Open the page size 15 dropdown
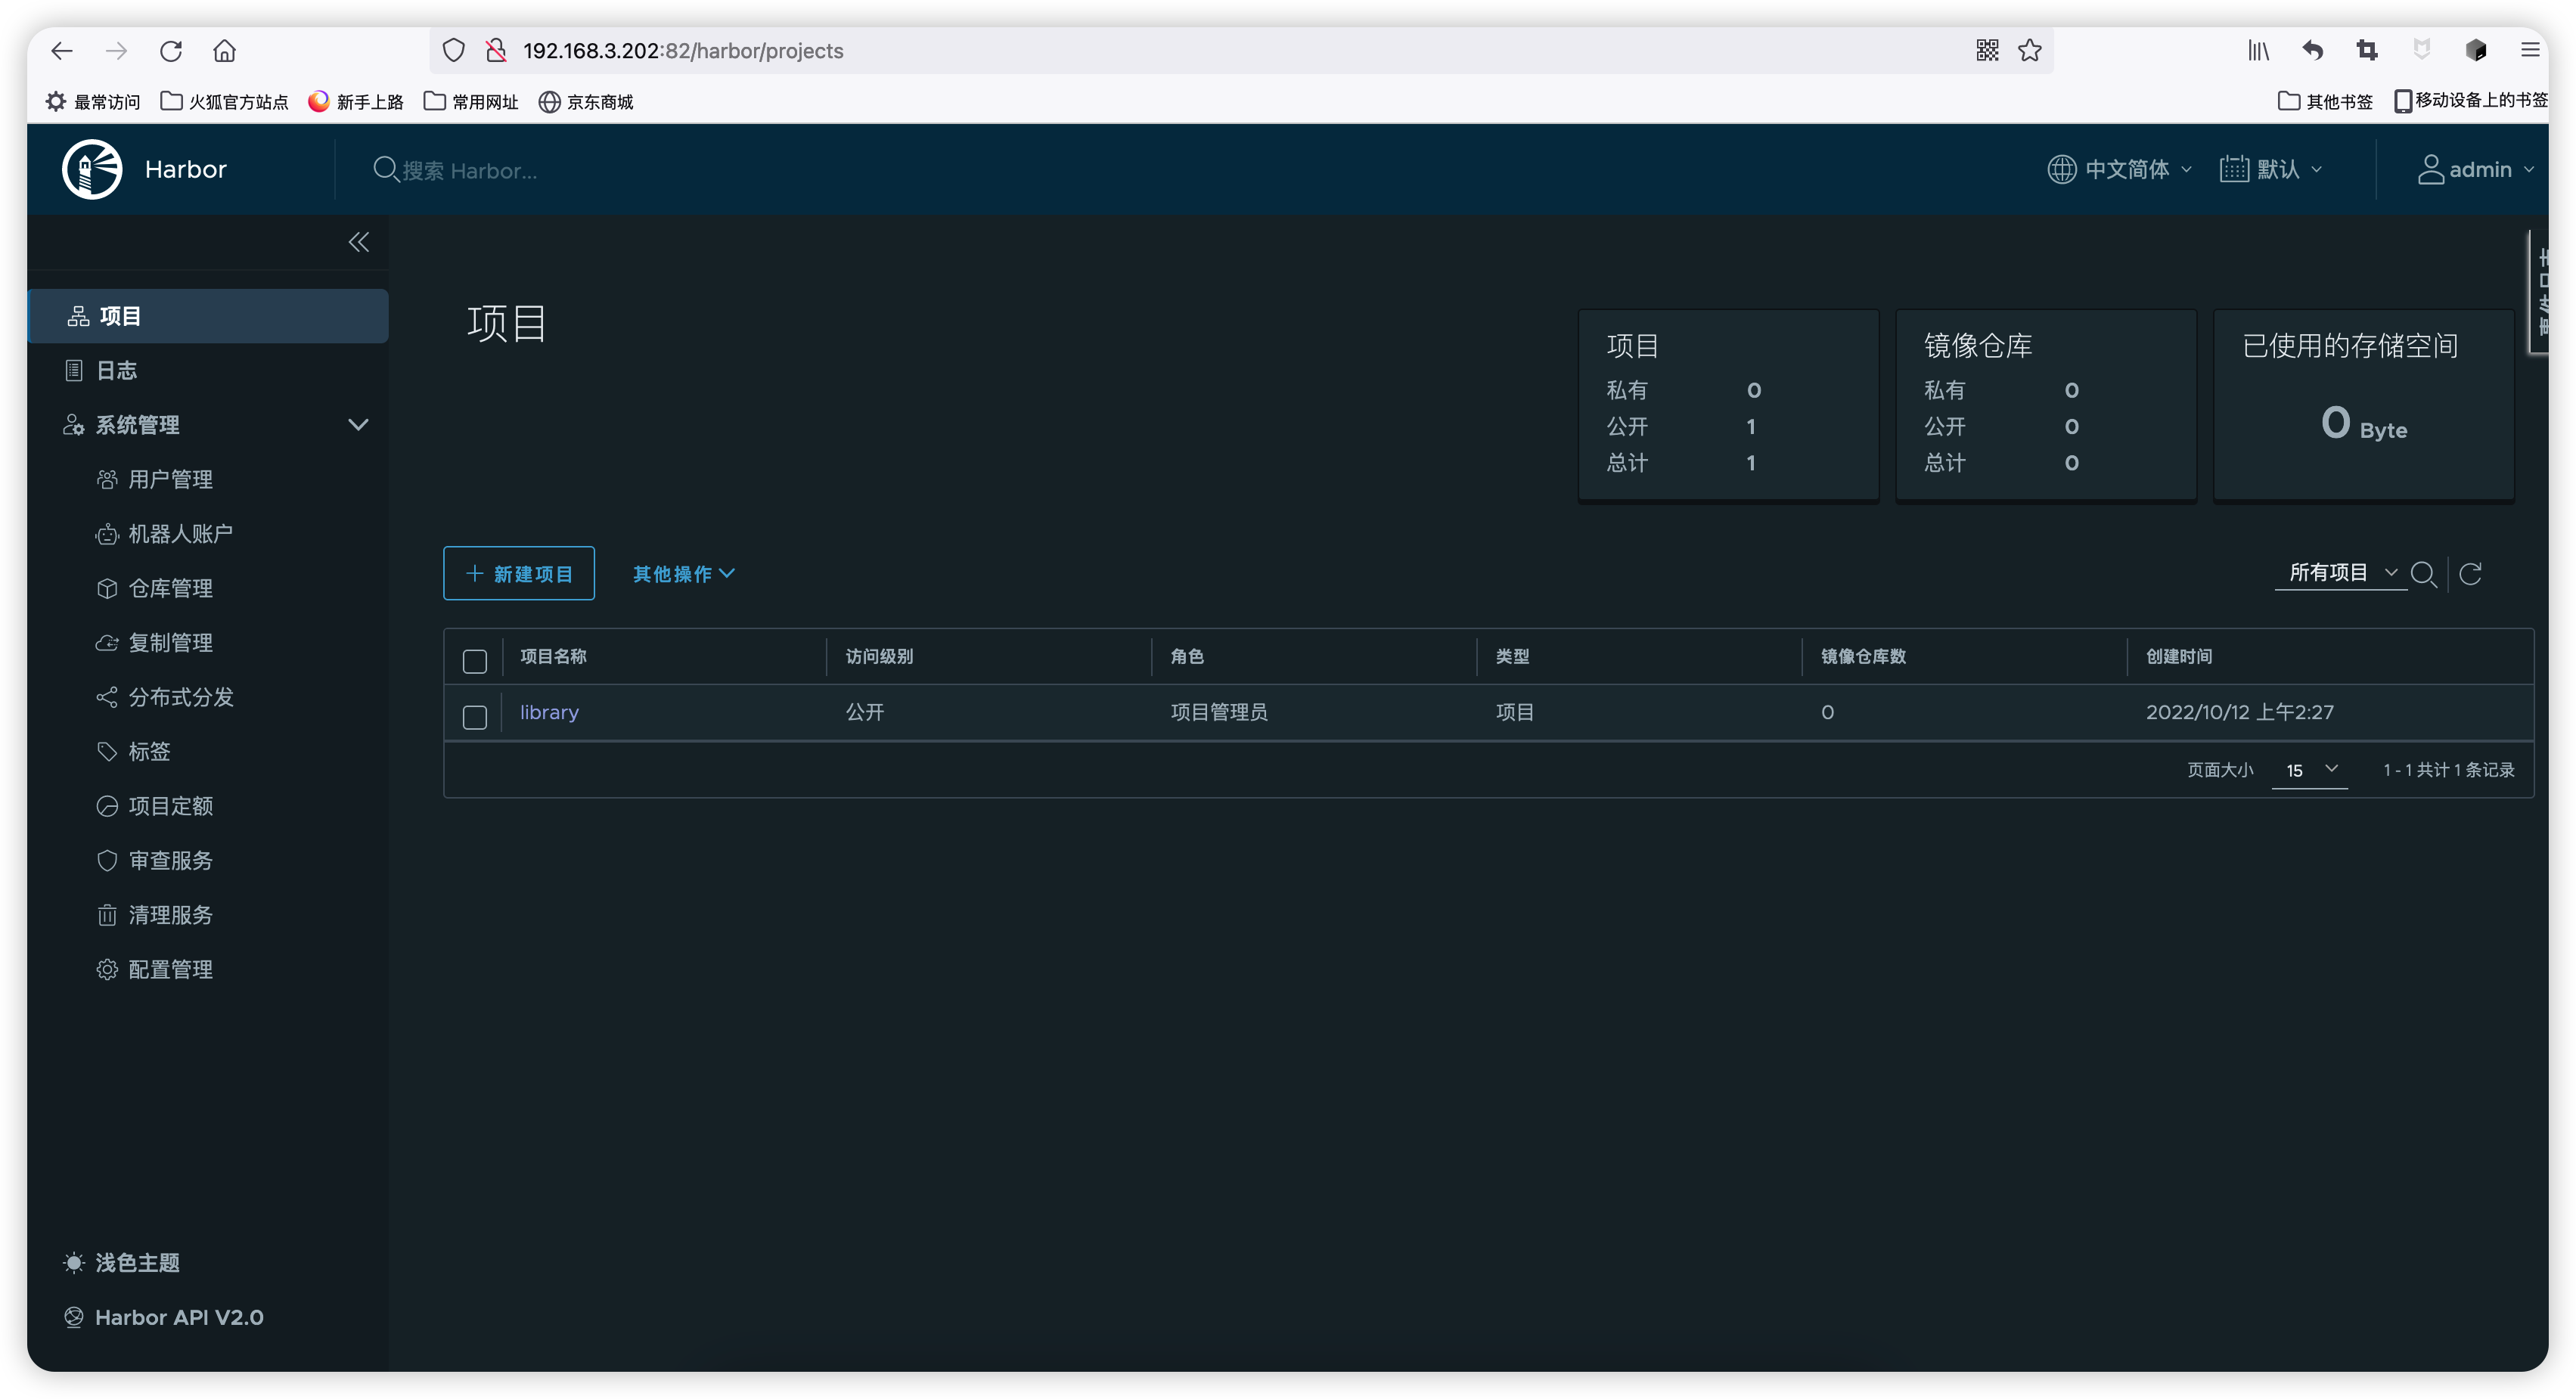2576x1399 pixels. (x=2309, y=769)
